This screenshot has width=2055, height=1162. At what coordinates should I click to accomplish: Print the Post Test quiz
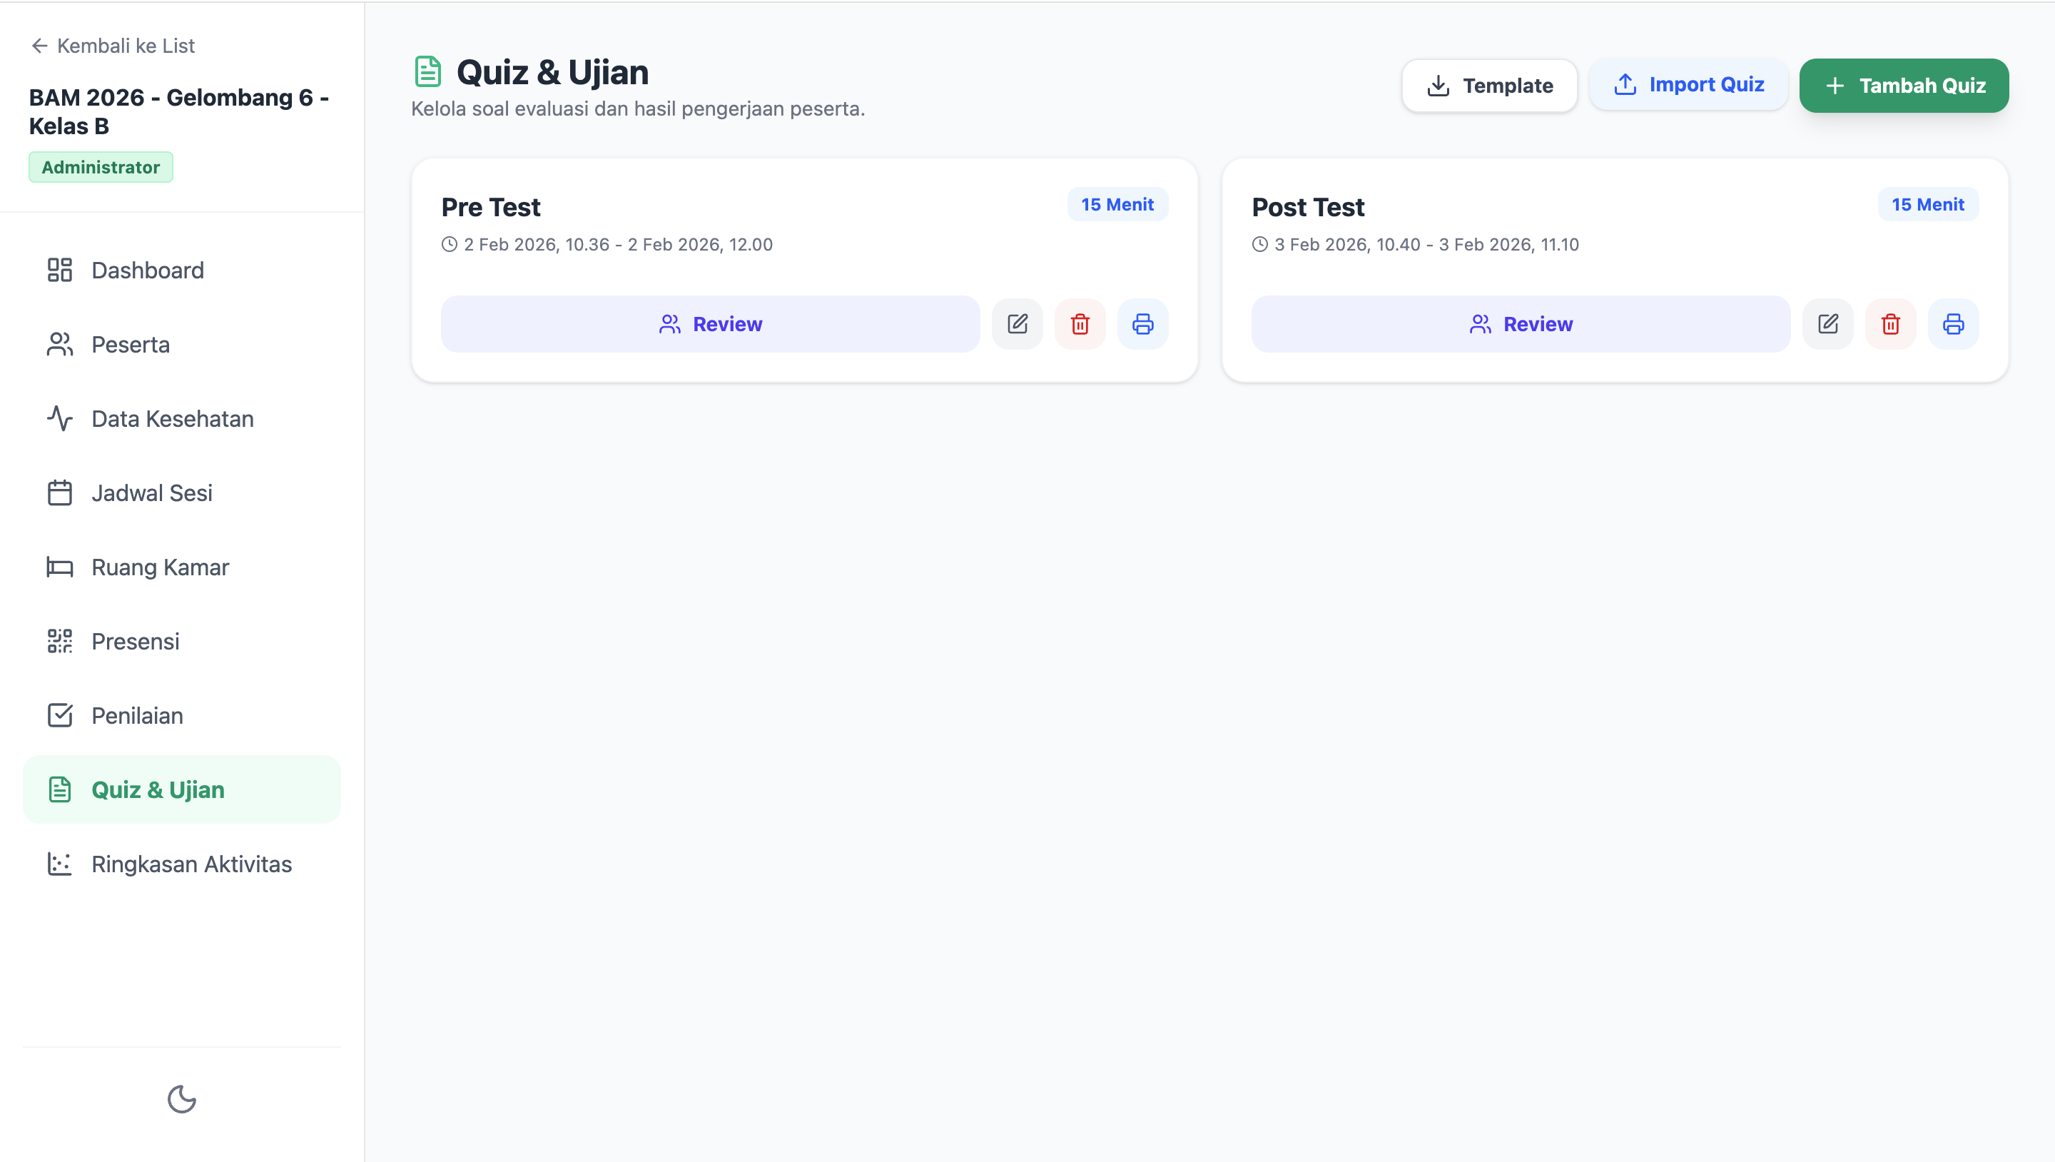1953,324
